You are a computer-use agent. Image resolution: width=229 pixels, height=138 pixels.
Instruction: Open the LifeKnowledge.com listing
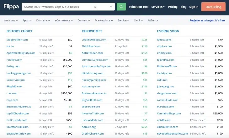[x=94, y=40]
